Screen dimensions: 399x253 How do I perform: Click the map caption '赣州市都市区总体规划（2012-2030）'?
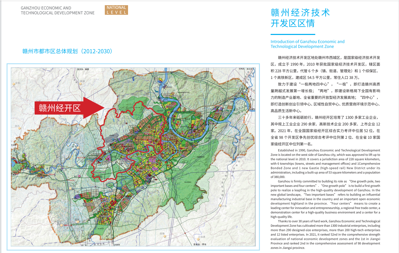coord(67,51)
